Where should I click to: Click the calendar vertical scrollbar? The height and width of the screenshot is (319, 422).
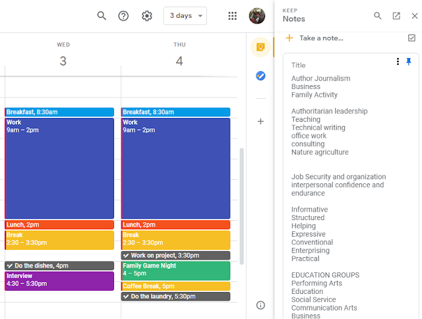pos(242,206)
